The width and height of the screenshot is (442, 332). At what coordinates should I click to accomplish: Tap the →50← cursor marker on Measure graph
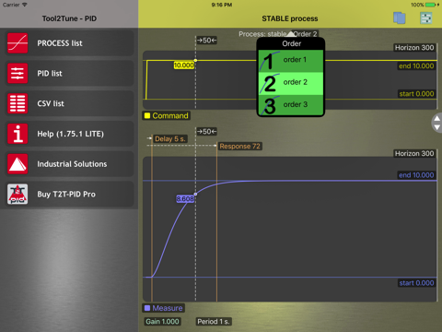206,132
